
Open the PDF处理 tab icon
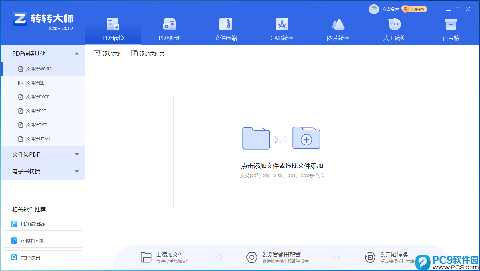pos(170,24)
